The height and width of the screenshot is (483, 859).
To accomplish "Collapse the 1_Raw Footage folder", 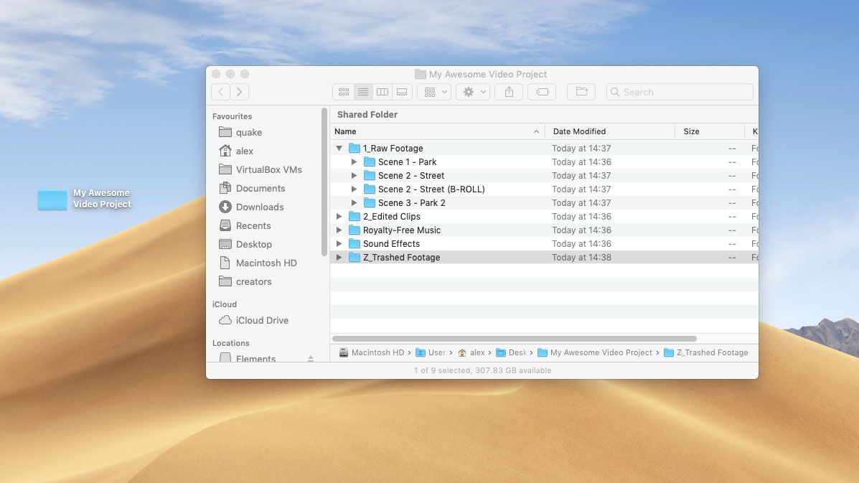I will [339, 149].
